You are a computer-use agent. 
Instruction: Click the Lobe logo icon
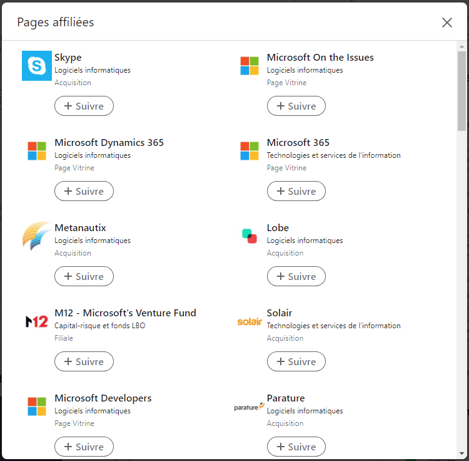pos(250,236)
